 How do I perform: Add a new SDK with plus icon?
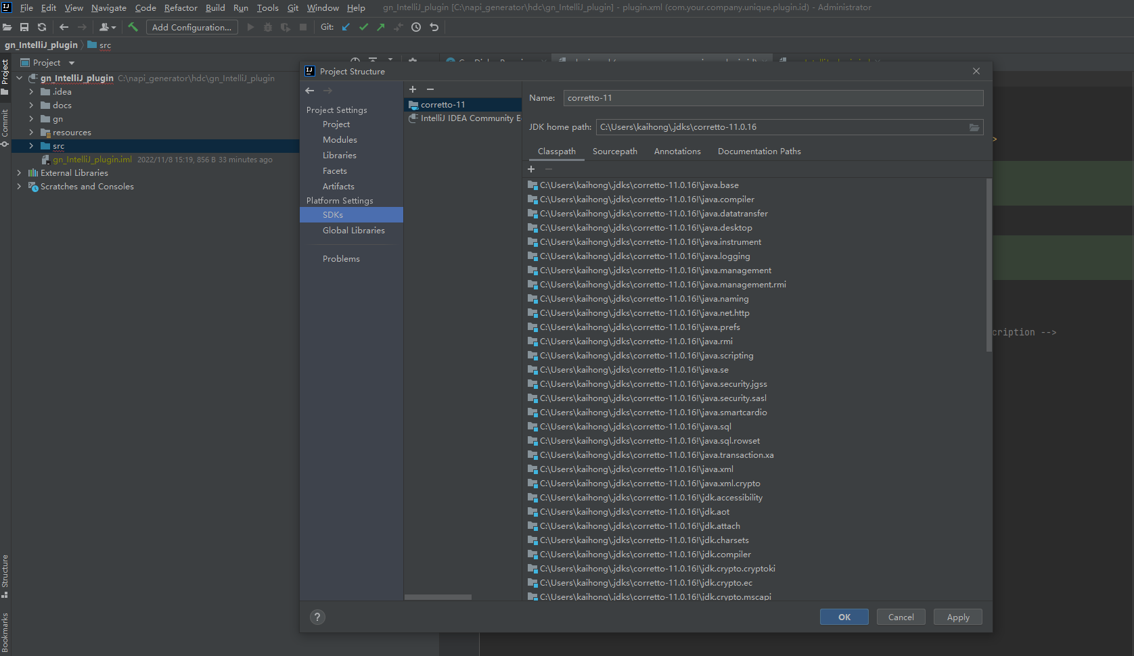(413, 89)
